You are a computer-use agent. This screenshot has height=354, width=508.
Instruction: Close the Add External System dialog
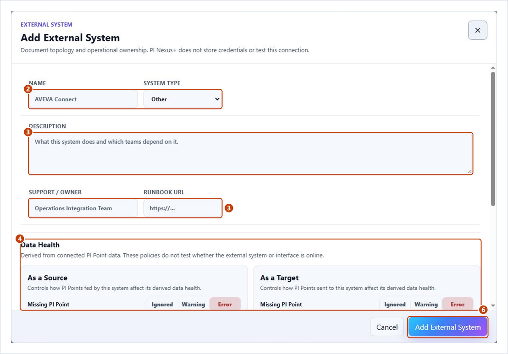[477, 30]
